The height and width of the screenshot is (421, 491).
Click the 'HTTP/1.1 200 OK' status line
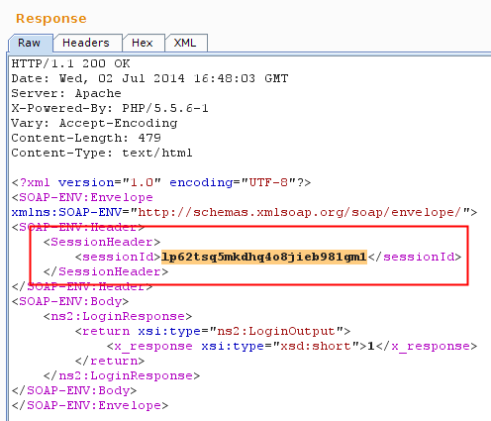71,63
